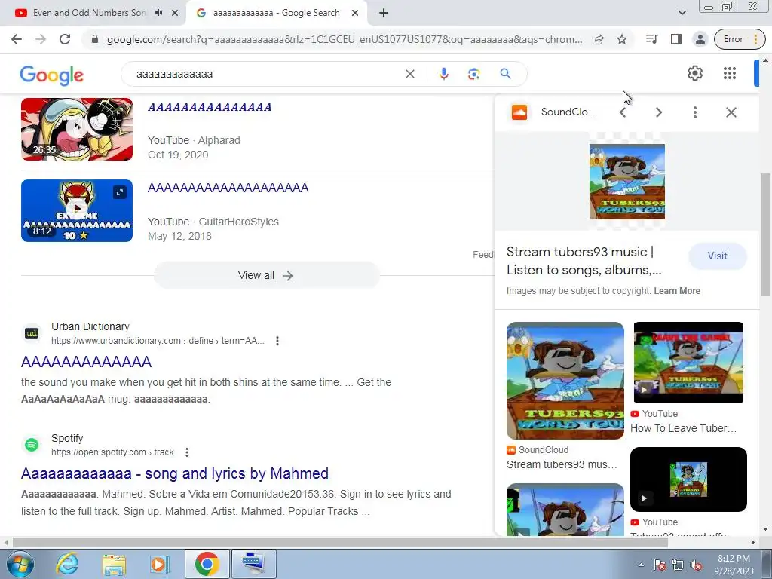This screenshot has width=772, height=579.
Task: Close the Google Search tab
Action: 355,13
